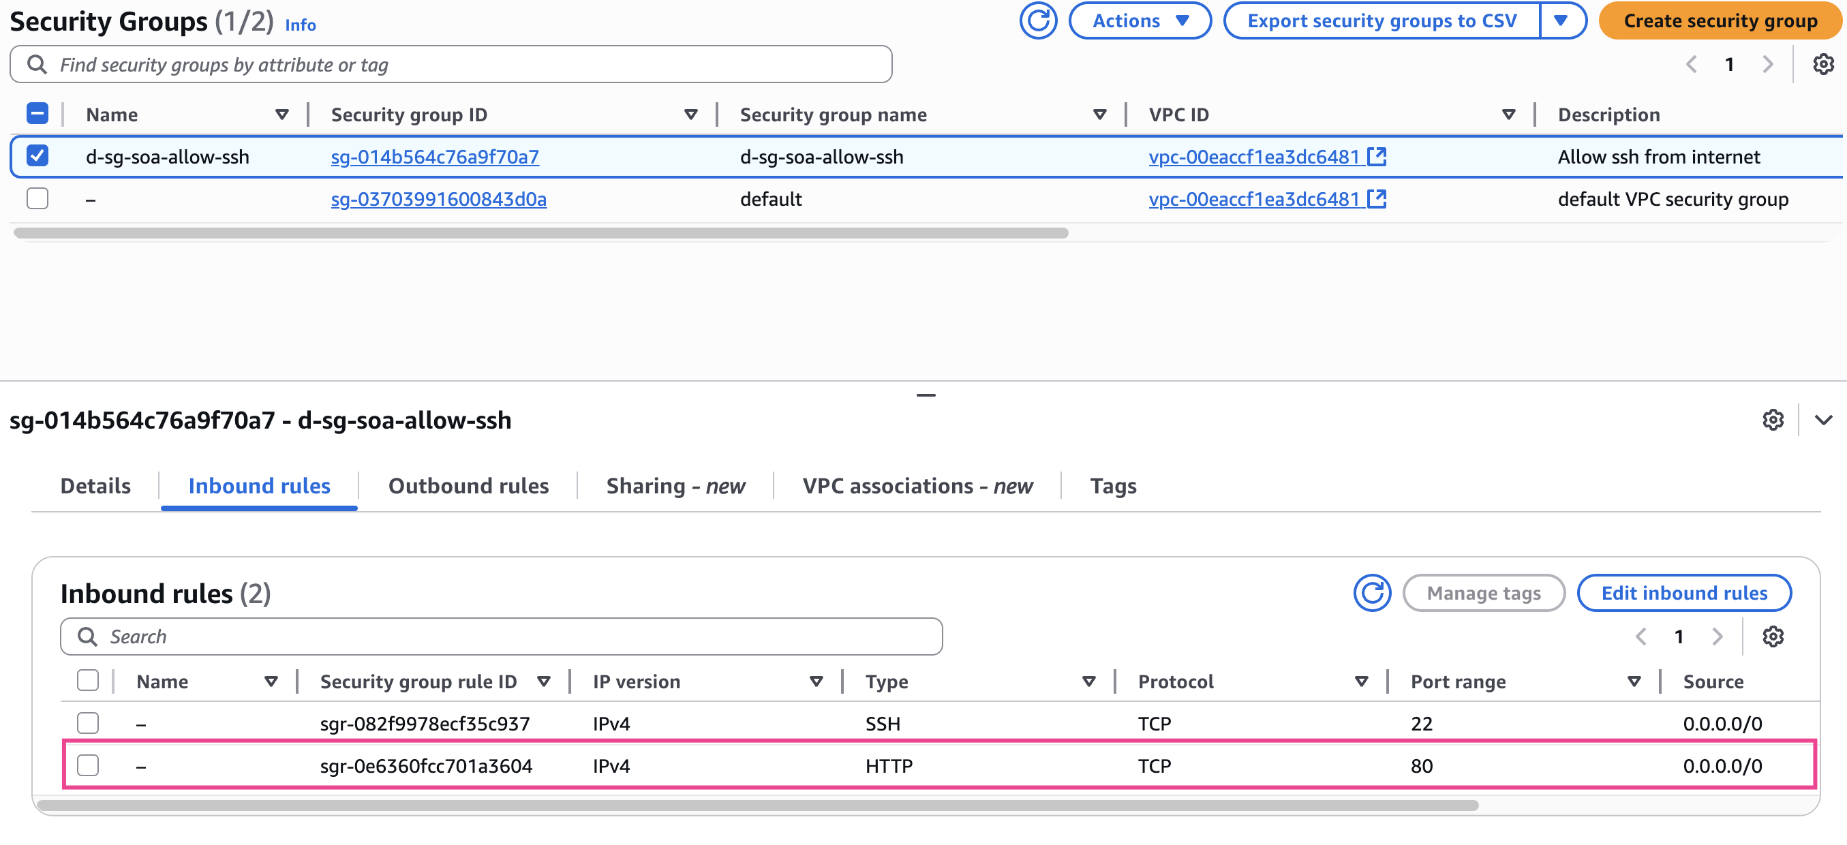Open the Actions dropdown menu
The image size is (1847, 845).
tap(1140, 21)
